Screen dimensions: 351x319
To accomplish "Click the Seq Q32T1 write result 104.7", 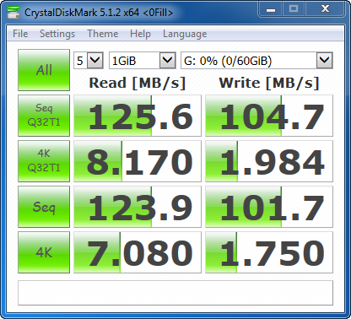I will point(269,116).
